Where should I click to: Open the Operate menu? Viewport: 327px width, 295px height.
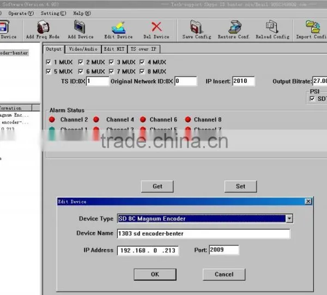(21, 13)
